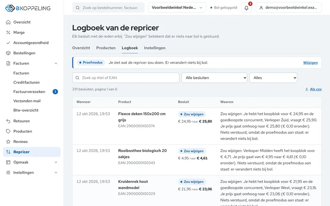The height and width of the screenshot is (206, 330).
Task: Focus the top order number search field
Action: point(108,7)
